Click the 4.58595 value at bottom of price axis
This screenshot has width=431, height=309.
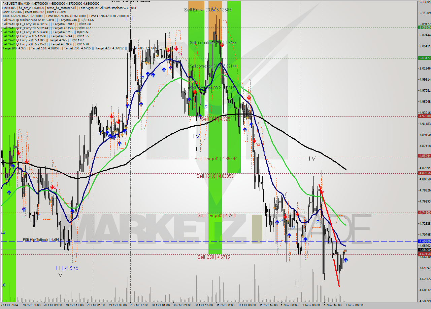tap(425, 301)
